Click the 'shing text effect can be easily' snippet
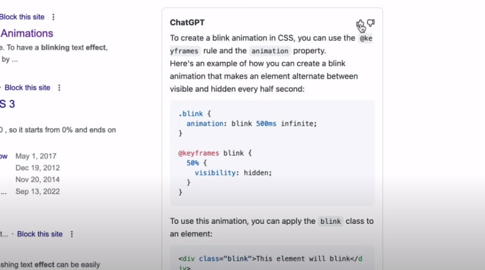This screenshot has height=270, width=485. (x=50, y=265)
